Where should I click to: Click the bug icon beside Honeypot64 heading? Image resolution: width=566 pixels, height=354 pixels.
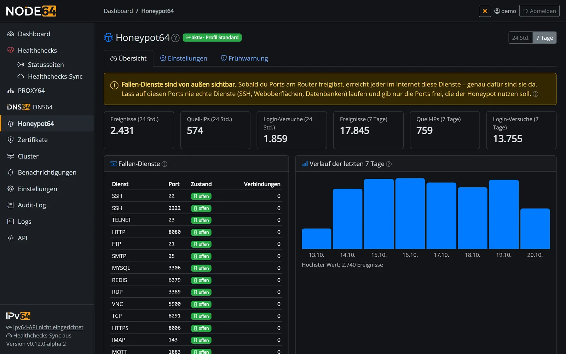108,38
